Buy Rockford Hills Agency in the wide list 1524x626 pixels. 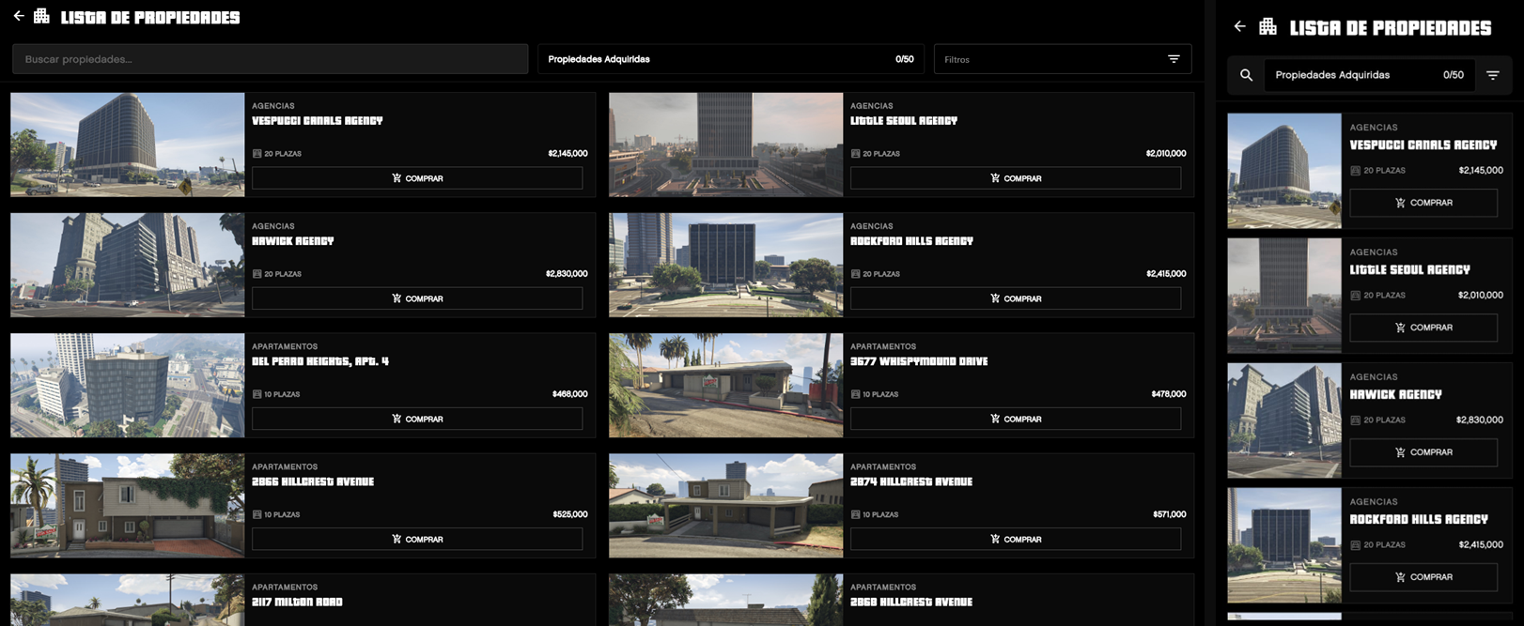tap(1016, 298)
